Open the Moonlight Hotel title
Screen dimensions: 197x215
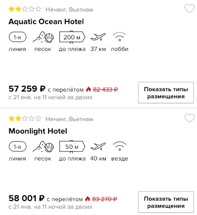[38, 131]
